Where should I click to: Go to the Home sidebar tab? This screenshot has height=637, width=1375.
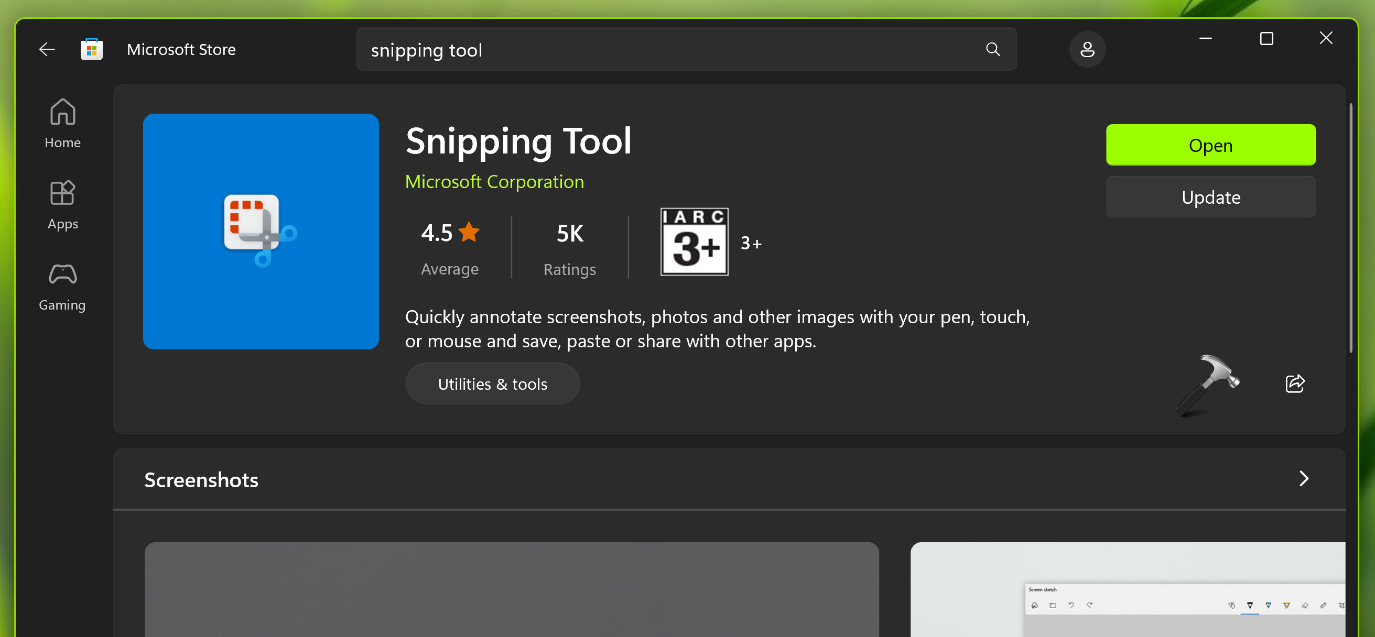[62, 123]
